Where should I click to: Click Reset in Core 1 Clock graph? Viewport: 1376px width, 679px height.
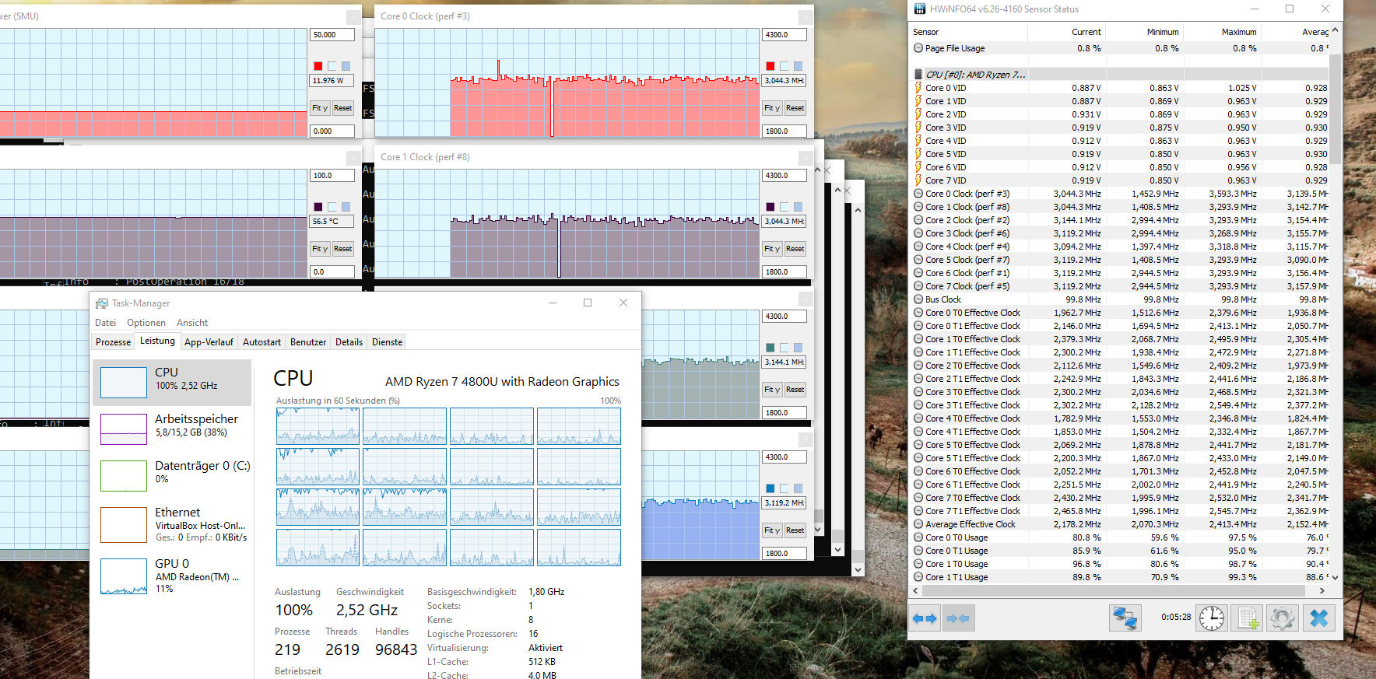tap(795, 249)
